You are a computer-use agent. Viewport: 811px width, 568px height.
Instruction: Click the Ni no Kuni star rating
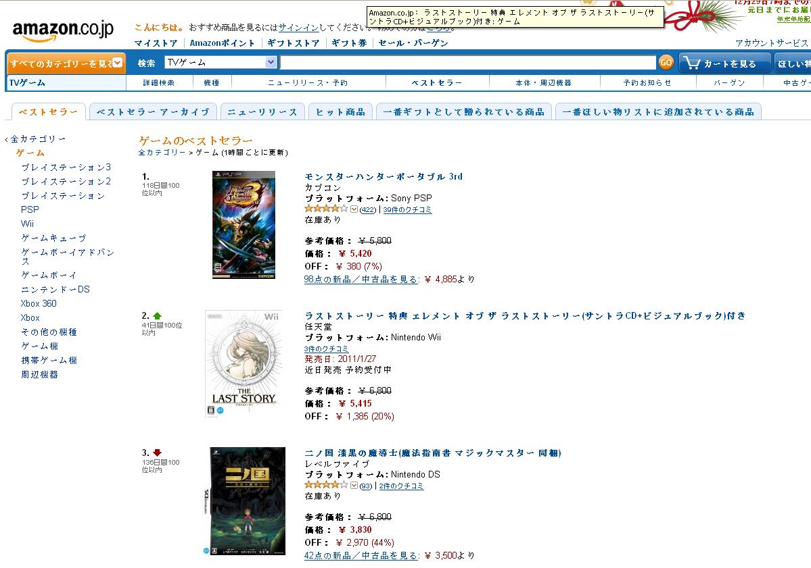click(x=327, y=485)
